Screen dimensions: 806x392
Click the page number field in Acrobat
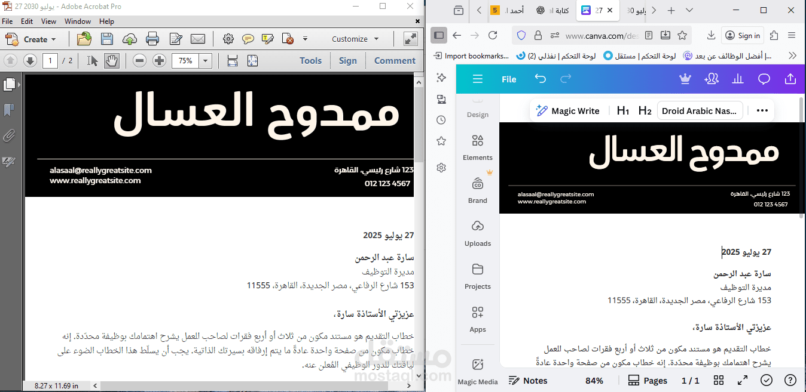point(50,60)
